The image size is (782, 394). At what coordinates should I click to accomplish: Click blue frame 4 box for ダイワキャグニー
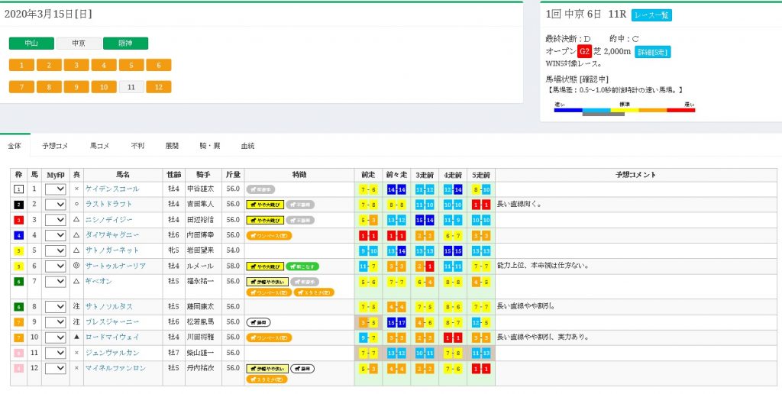[18, 235]
